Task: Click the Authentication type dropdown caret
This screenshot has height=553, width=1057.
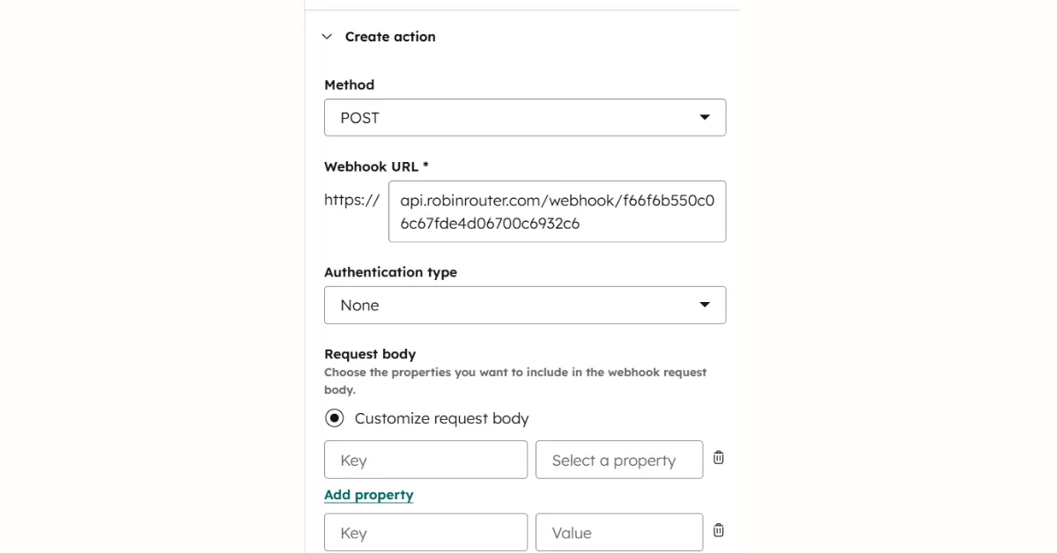Action: (704, 305)
